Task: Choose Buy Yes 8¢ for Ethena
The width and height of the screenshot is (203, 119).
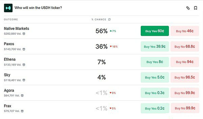Action: 155,62
